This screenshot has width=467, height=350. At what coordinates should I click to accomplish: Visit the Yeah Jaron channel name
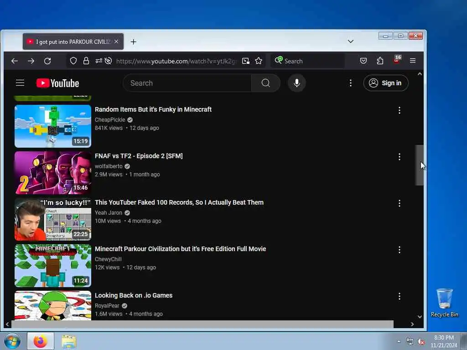pyautogui.click(x=109, y=212)
